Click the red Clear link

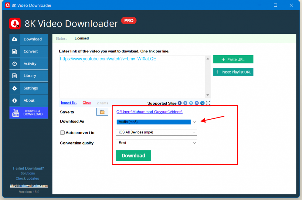pos(87,103)
